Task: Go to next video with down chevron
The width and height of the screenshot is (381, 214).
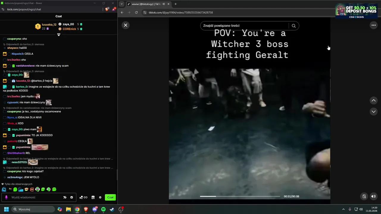Action: [374, 111]
